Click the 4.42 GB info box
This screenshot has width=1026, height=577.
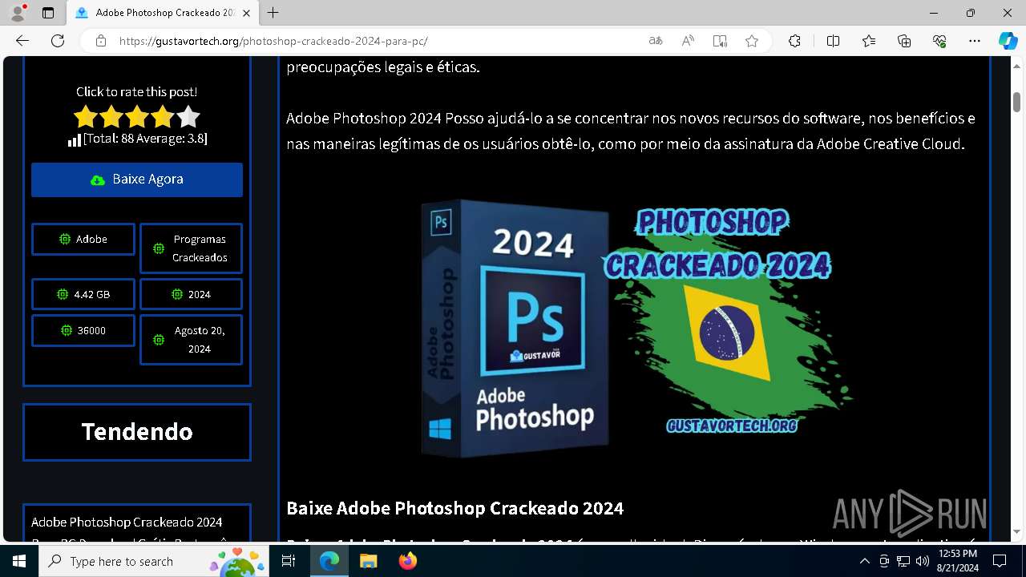tap(83, 294)
